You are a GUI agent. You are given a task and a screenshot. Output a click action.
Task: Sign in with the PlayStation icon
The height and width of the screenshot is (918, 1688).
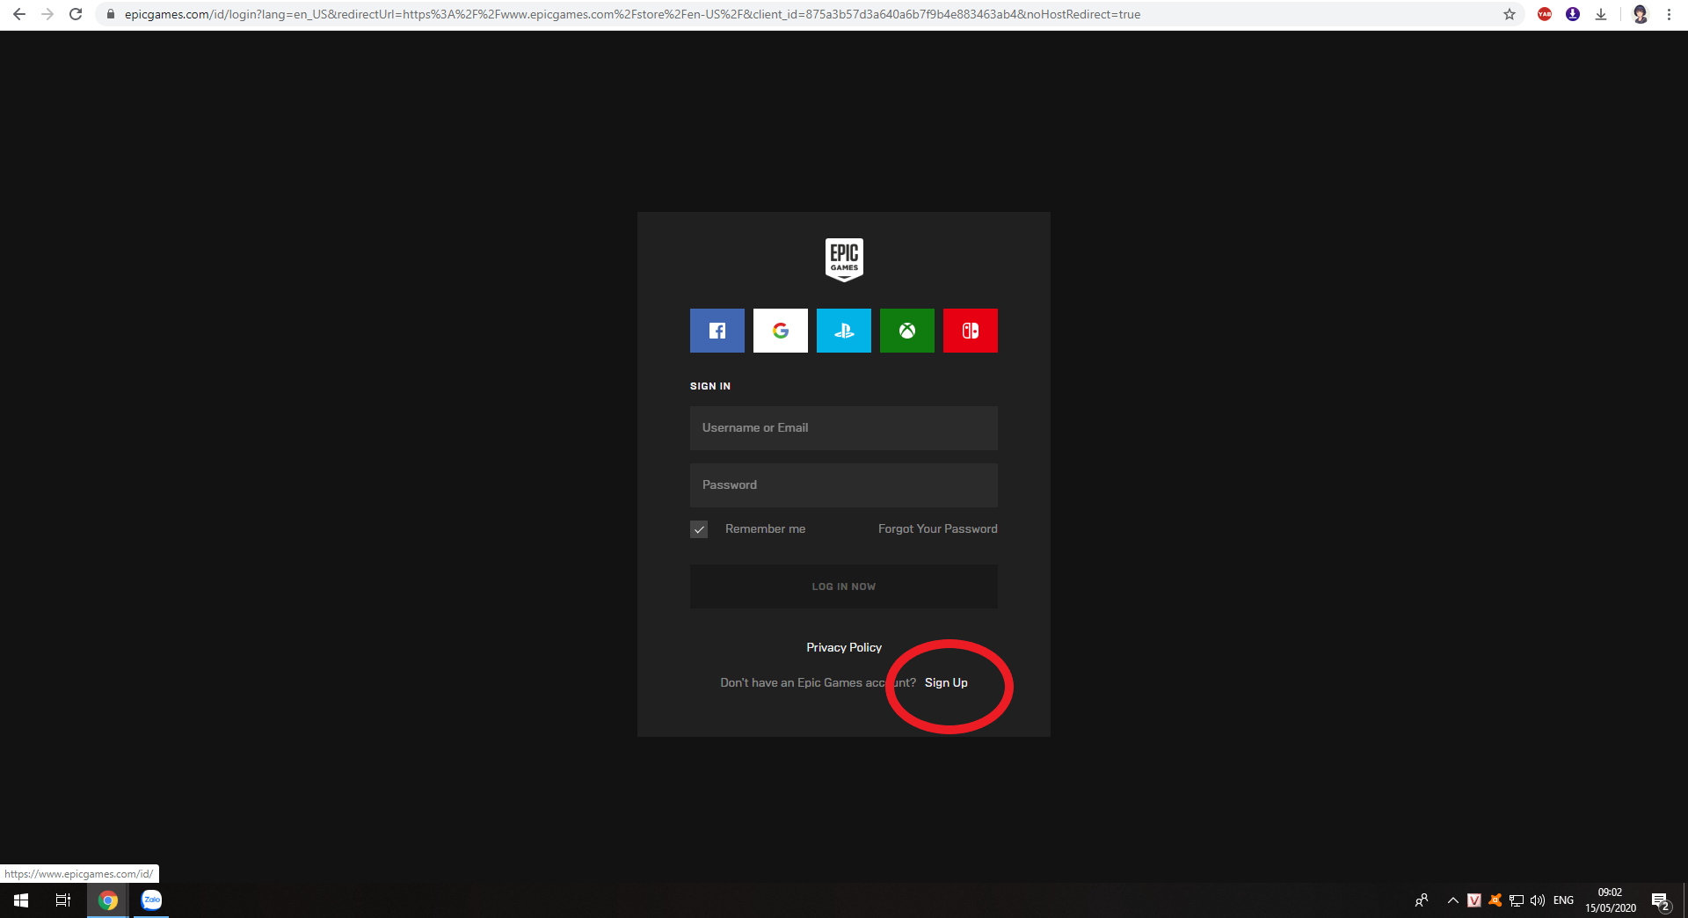(x=843, y=331)
